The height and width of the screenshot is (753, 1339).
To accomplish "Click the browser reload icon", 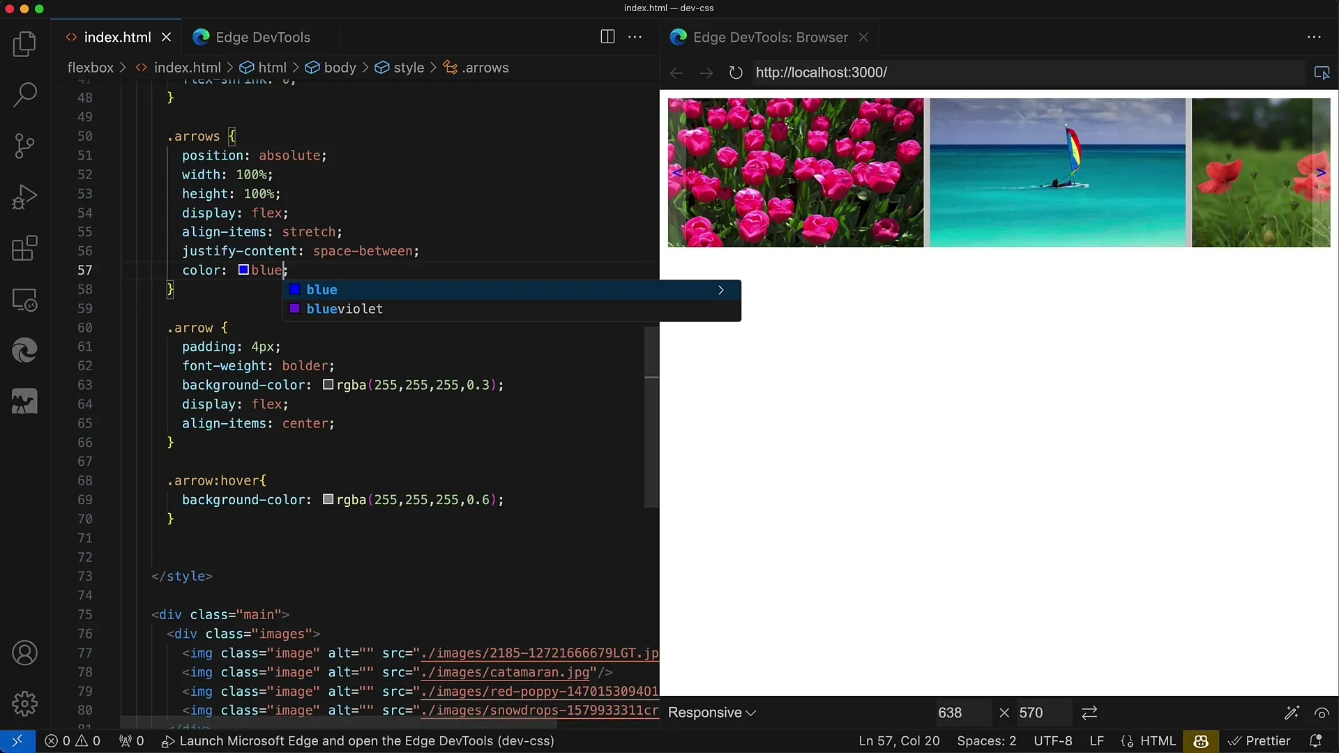I will click(x=735, y=73).
